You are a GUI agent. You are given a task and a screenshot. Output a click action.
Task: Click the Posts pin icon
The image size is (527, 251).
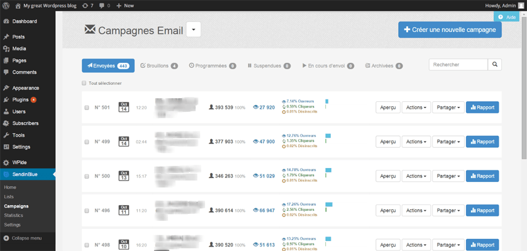pos(6,36)
